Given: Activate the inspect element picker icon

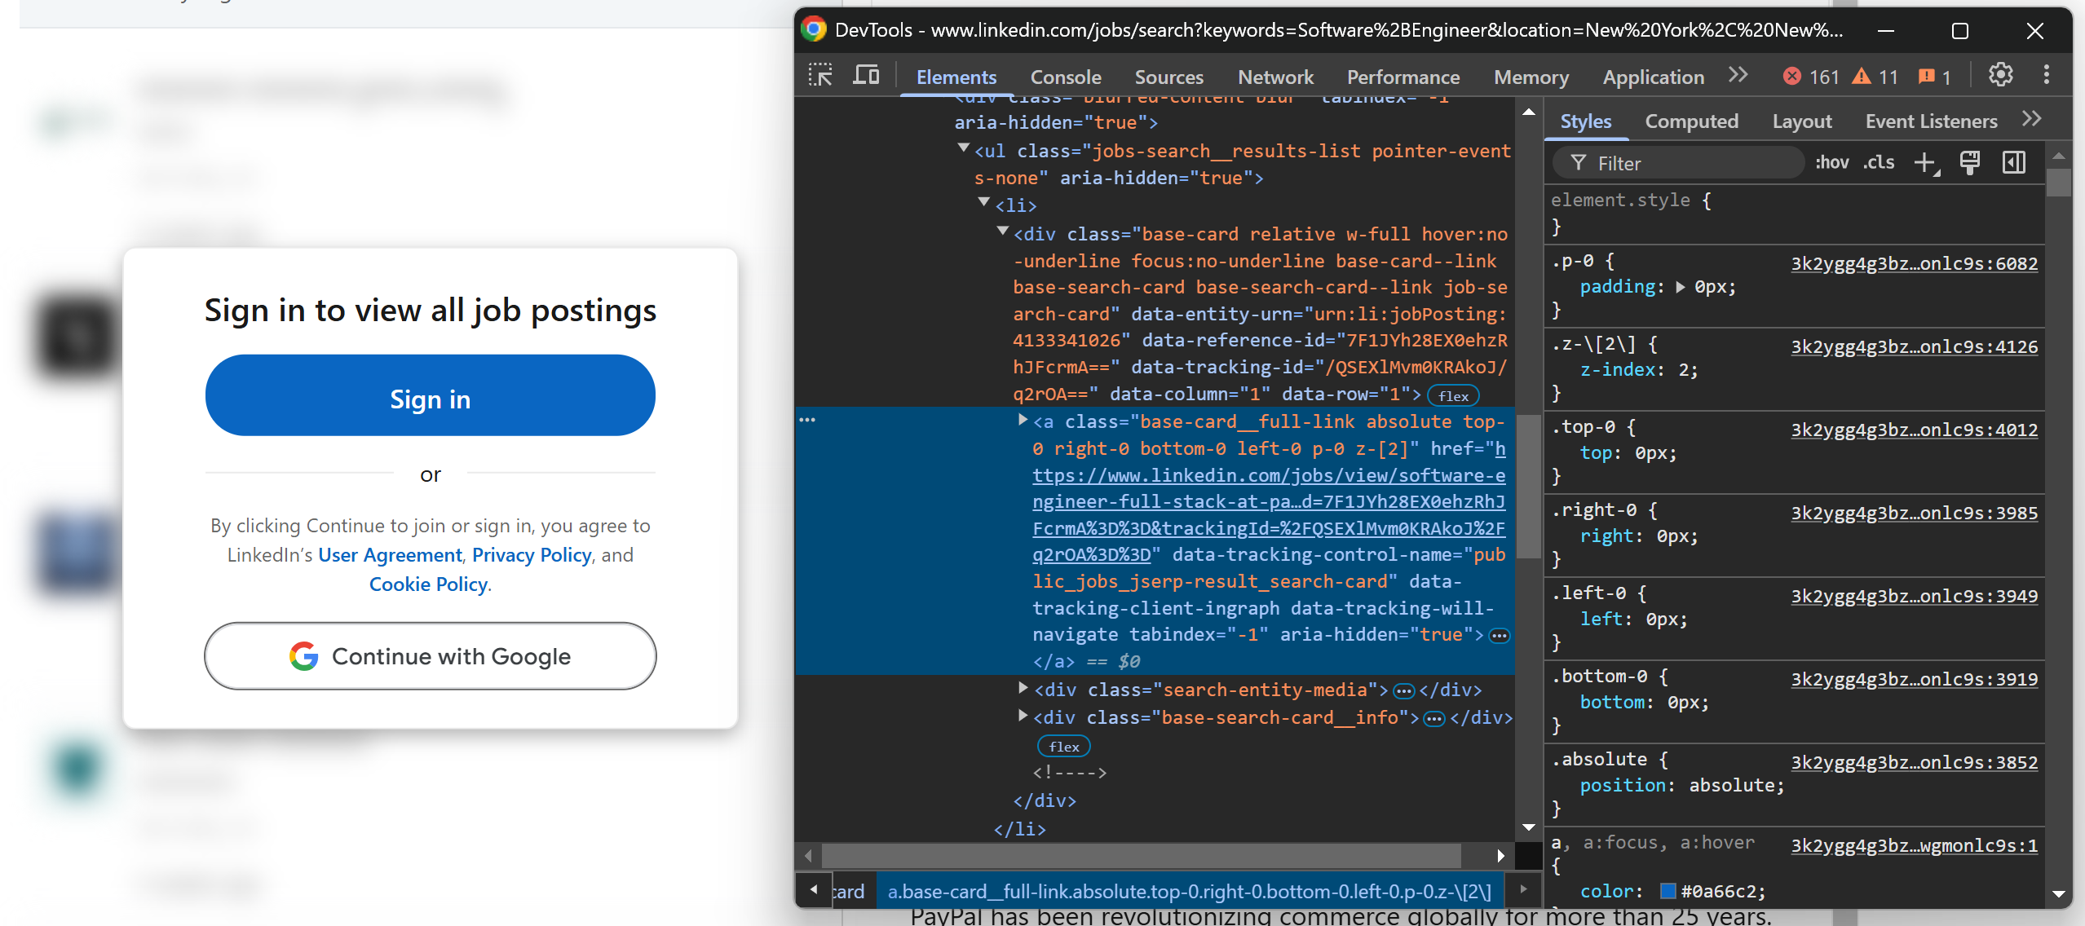Looking at the screenshot, I should [820, 76].
